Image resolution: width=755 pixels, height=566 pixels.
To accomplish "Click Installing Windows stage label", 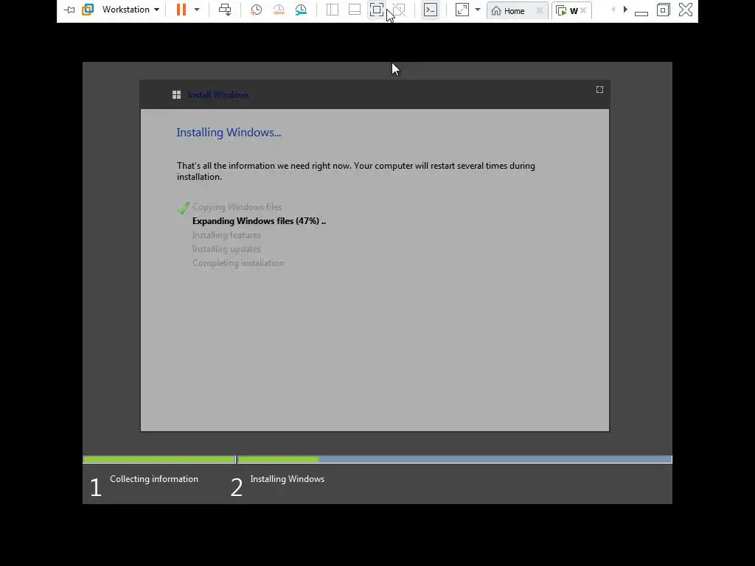I will (x=288, y=479).
